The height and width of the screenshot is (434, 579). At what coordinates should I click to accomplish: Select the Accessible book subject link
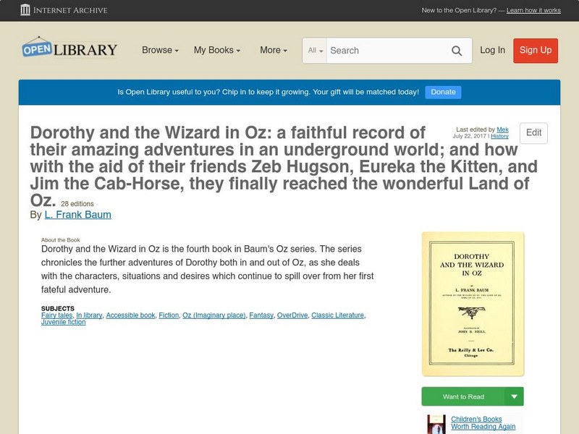pos(130,315)
